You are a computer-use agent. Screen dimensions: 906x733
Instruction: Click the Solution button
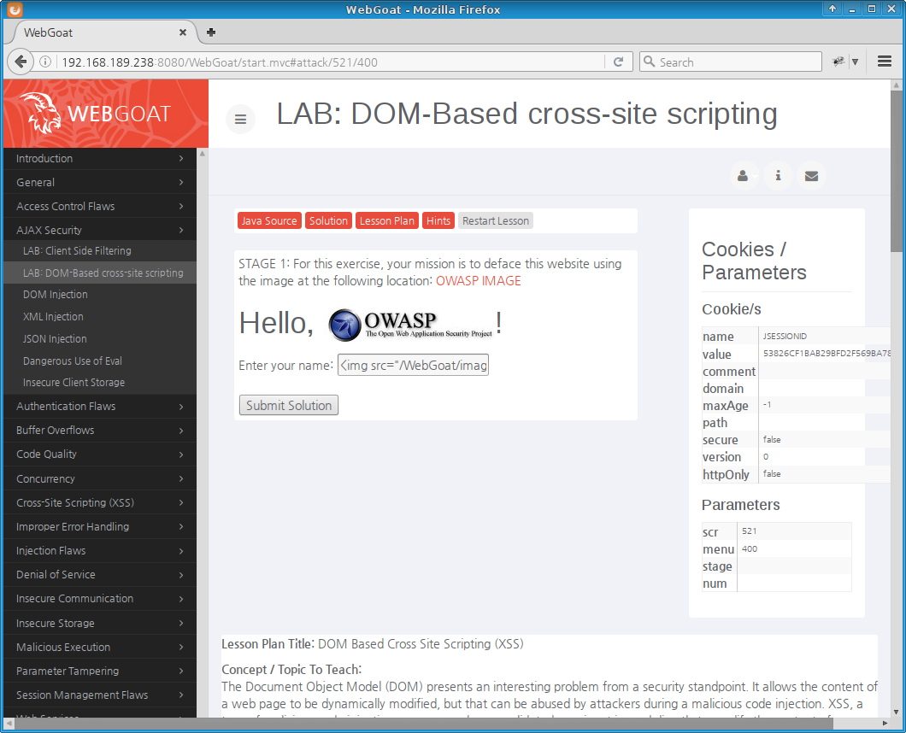pyautogui.click(x=328, y=220)
